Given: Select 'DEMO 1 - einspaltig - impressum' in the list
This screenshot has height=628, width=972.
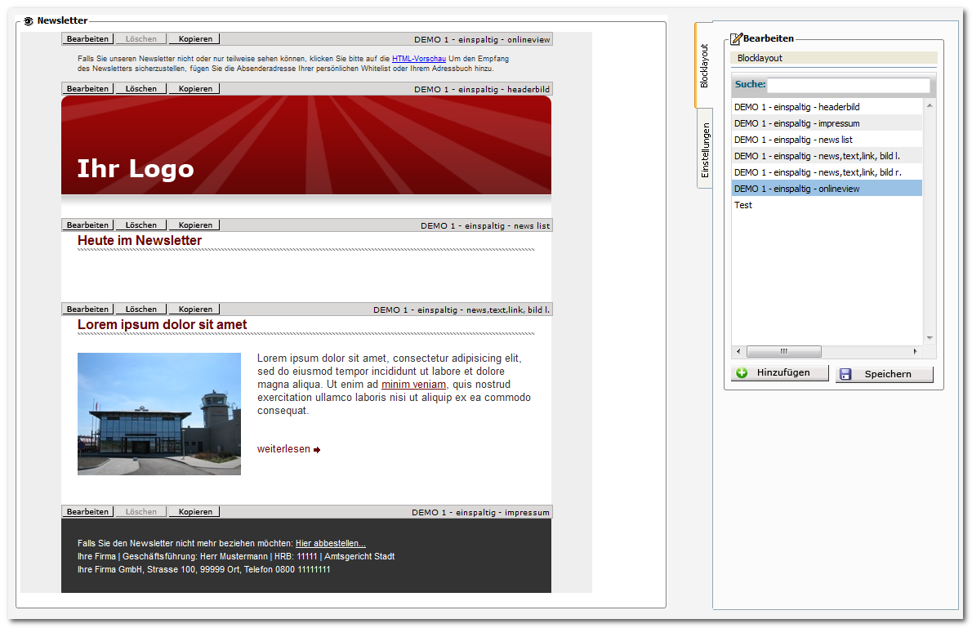Looking at the screenshot, I should click(x=827, y=123).
